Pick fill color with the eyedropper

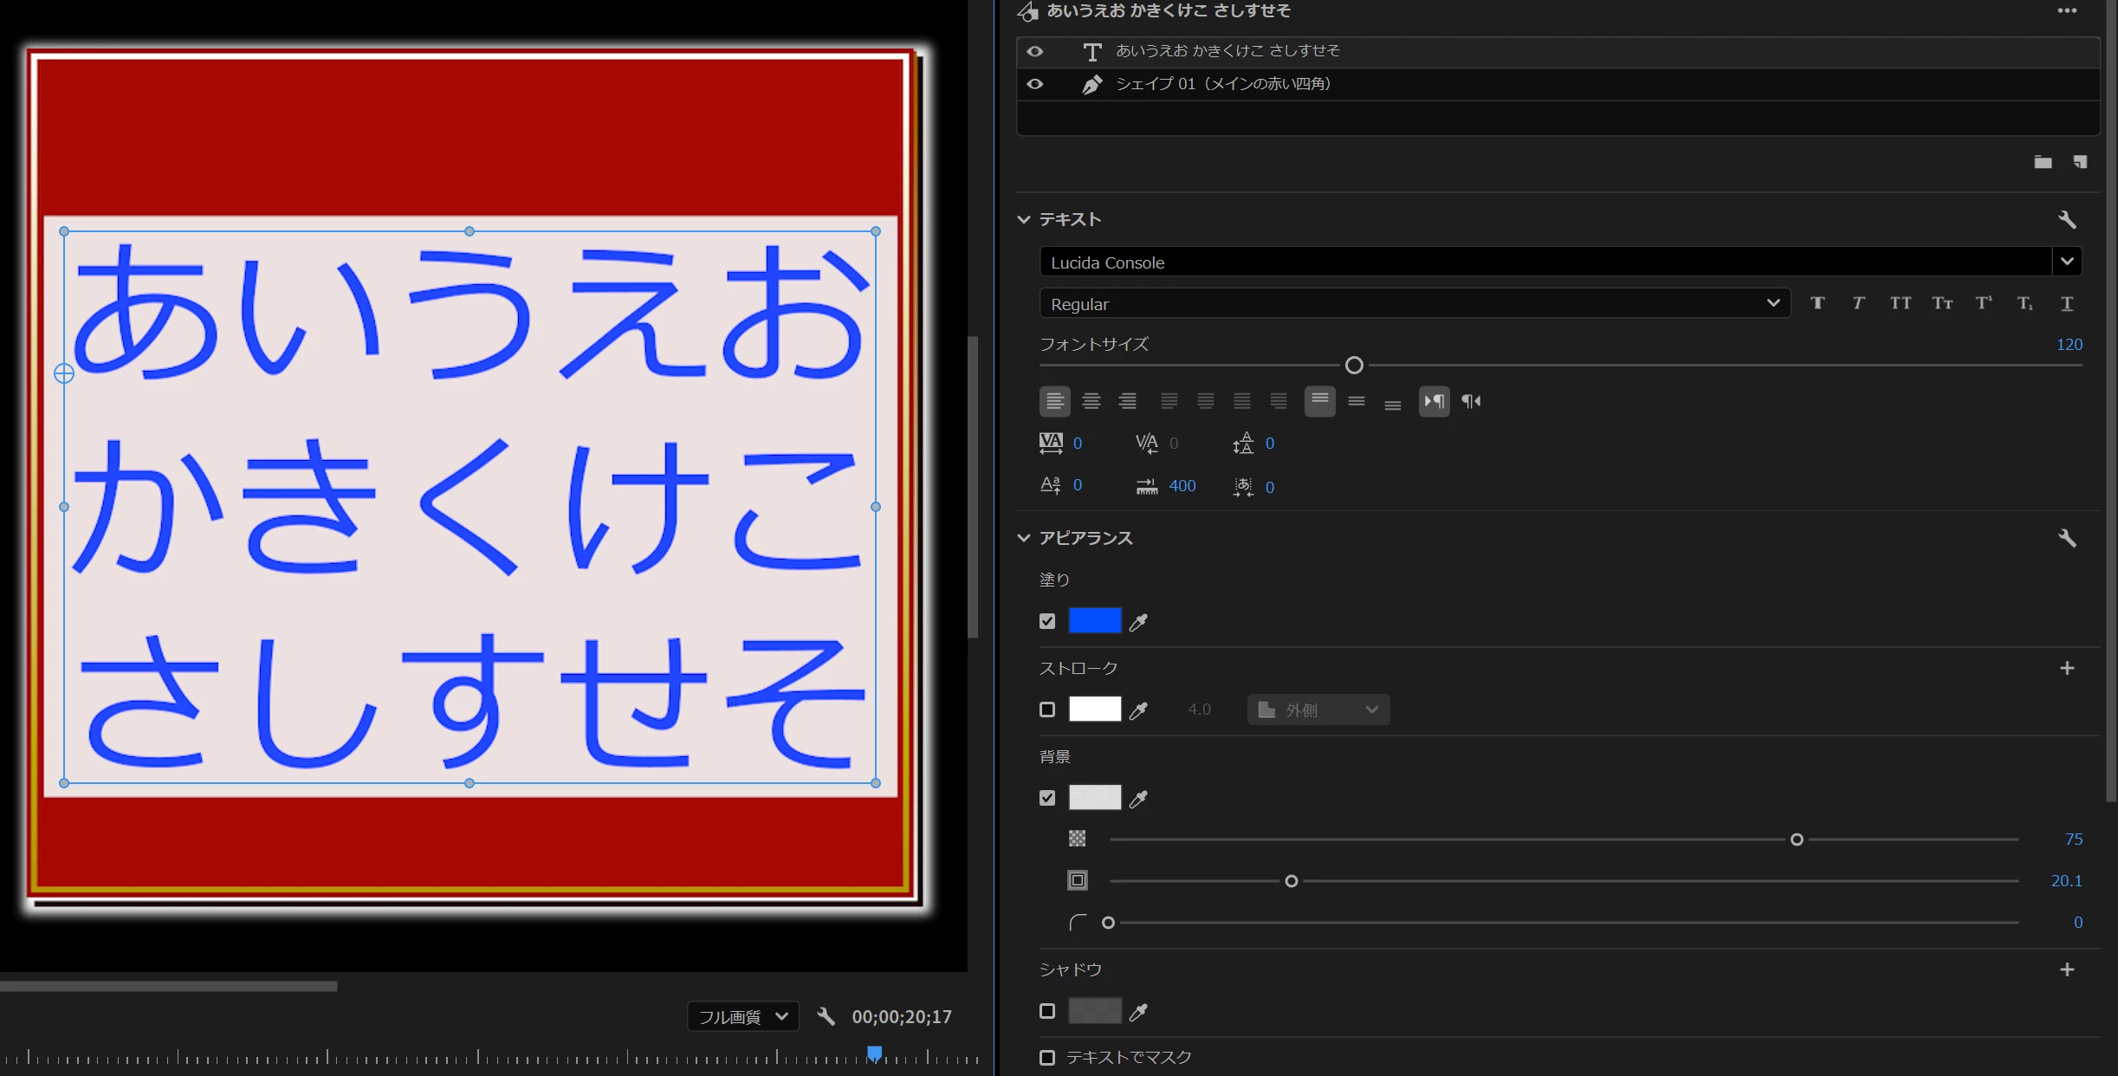pos(1138,622)
